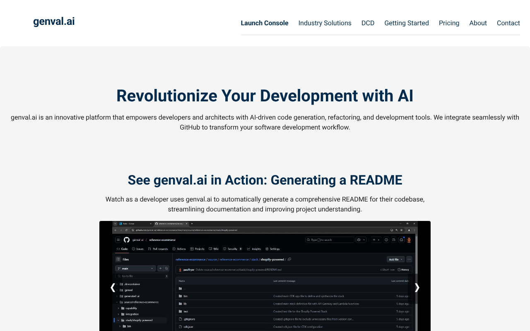Viewport: 530px width, 331px height.
Task: Open the hamburger navigation menu
Action: point(118,240)
